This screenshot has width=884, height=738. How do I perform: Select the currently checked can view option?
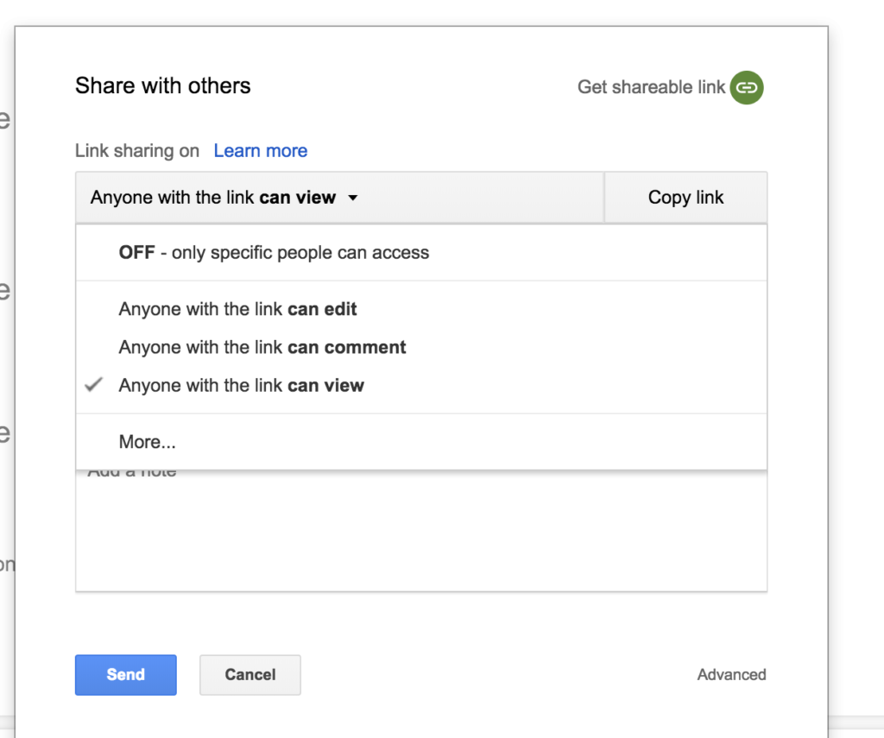click(x=241, y=385)
